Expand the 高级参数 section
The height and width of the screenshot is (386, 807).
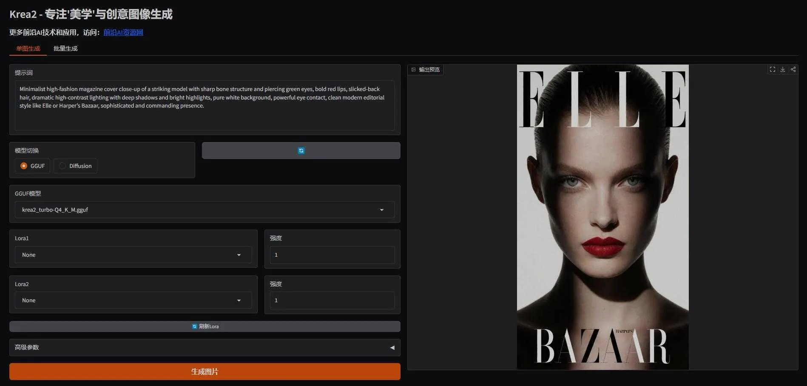coord(205,347)
